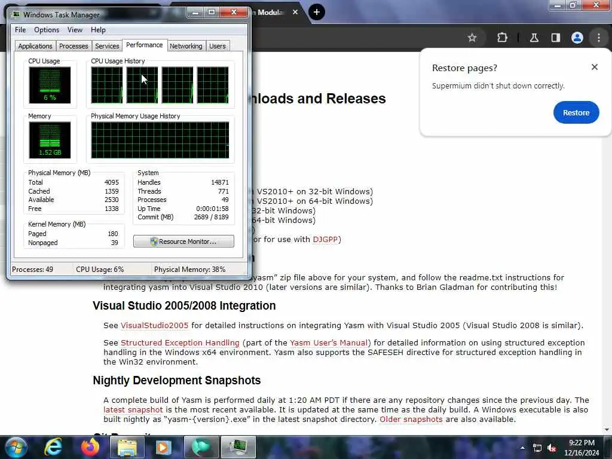Click the CPU Usage meter showing 6 %

(x=50, y=85)
